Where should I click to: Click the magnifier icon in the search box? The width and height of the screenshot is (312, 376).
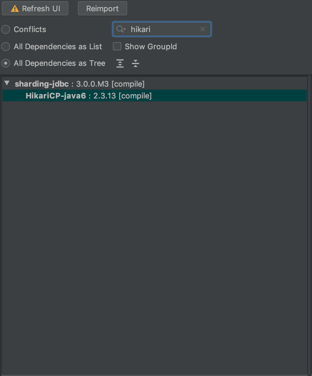point(120,29)
